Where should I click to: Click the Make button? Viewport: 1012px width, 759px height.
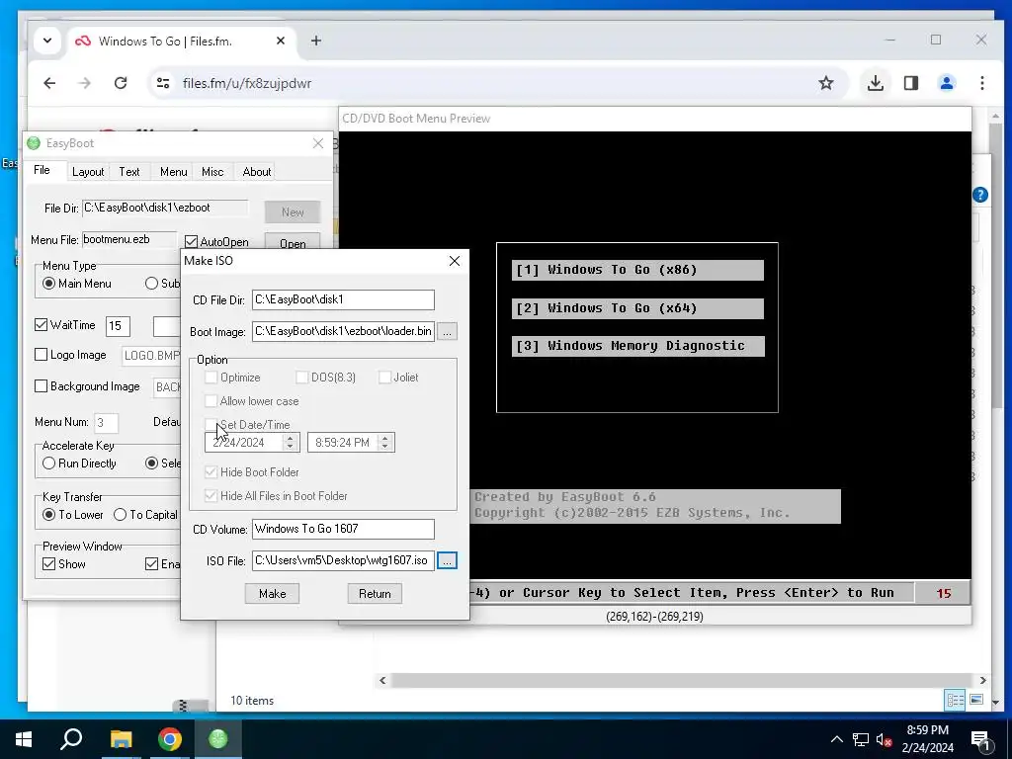pos(272,594)
